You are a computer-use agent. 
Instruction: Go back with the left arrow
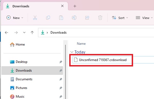(x=7, y=33)
